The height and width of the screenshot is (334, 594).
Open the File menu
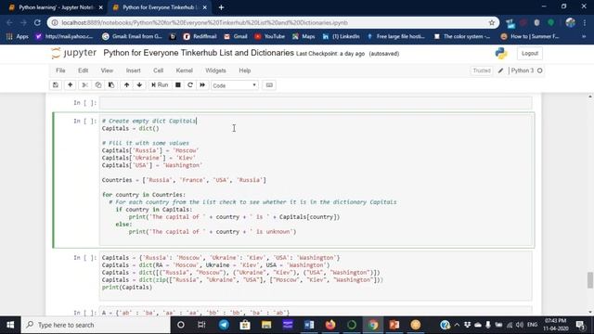pyautogui.click(x=60, y=71)
